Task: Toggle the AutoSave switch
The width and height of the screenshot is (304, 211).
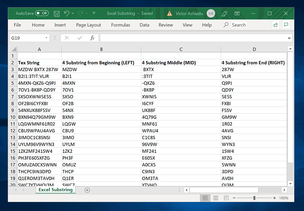Action: (42, 13)
